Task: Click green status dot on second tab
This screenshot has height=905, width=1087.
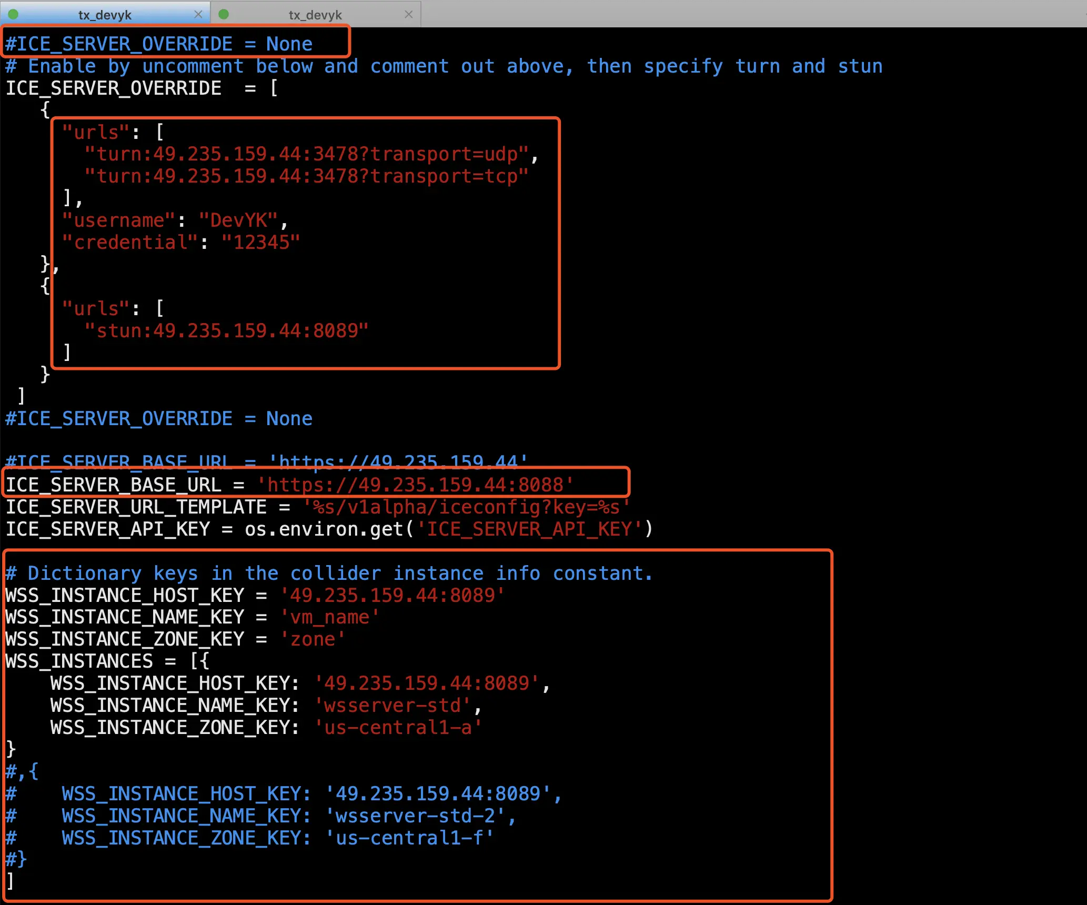Action: (224, 14)
